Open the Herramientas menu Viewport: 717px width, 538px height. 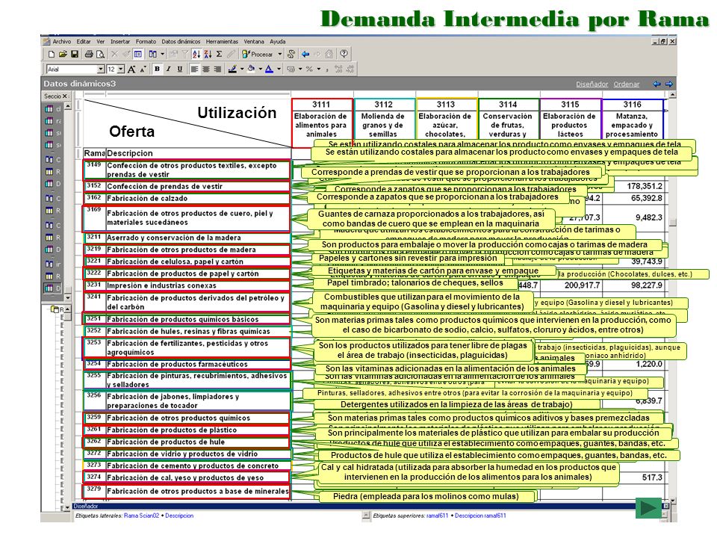coord(222,41)
